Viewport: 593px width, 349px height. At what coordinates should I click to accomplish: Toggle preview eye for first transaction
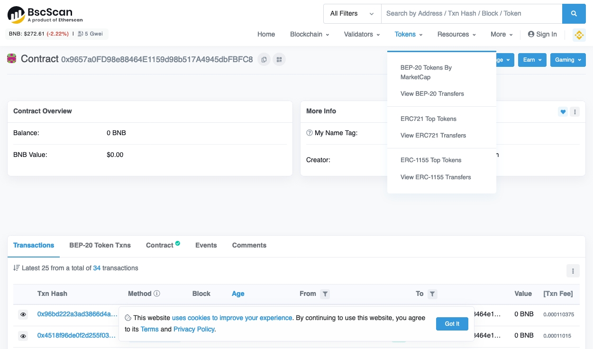(23, 314)
